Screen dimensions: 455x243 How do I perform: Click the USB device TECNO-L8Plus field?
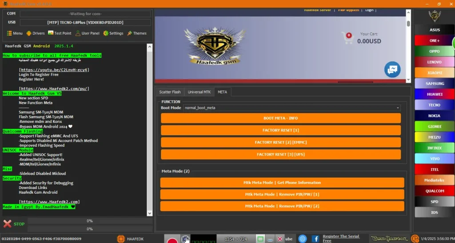(x=85, y=22)
